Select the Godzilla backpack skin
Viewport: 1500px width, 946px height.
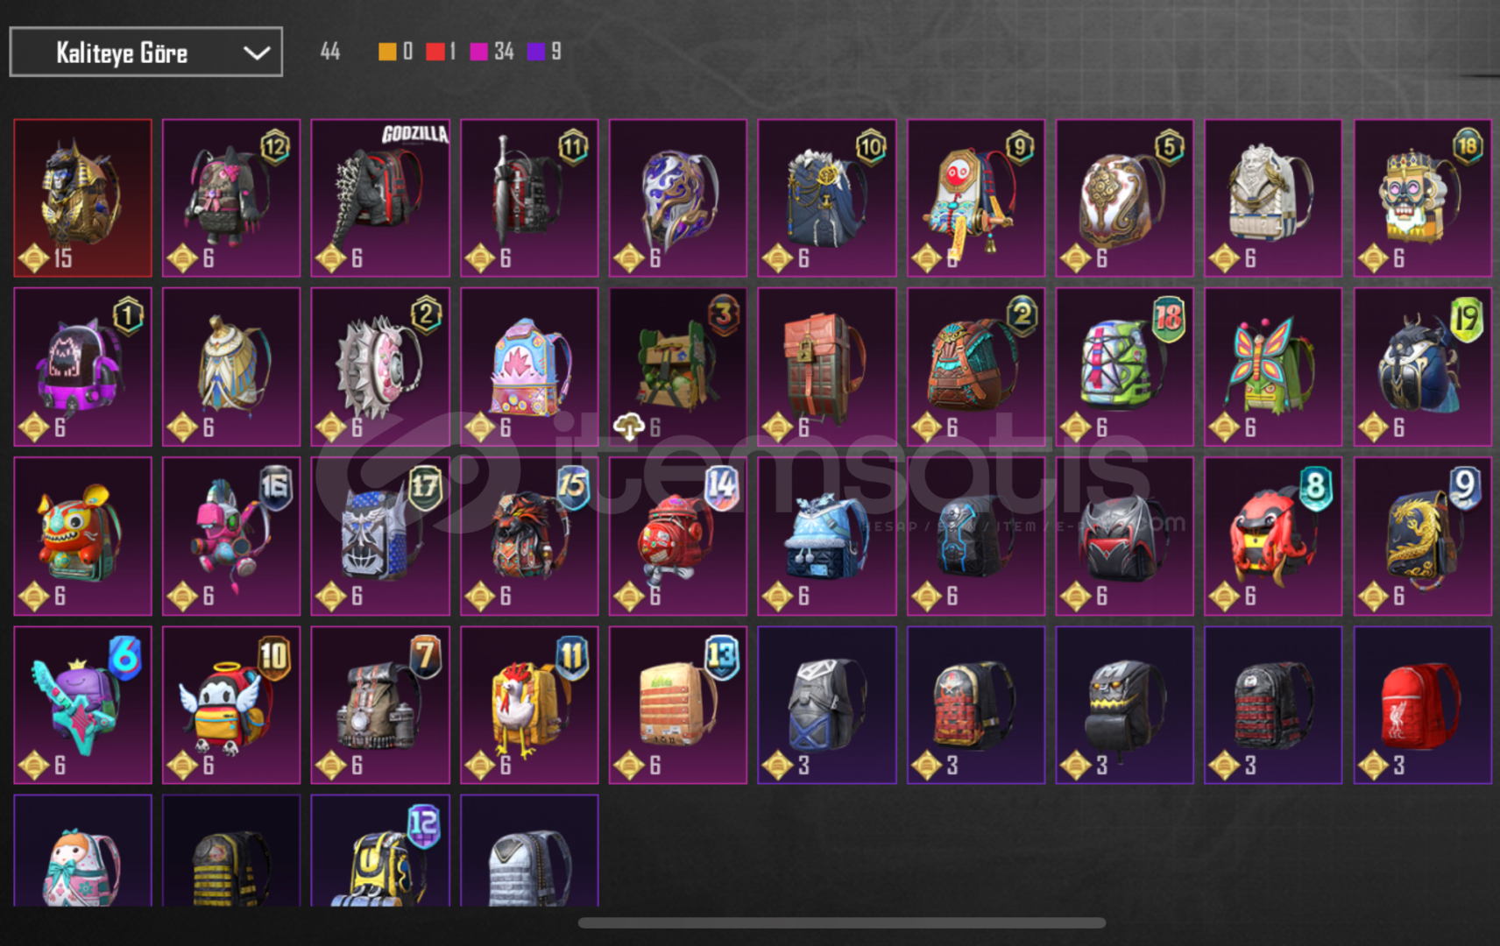coord(380,198)
